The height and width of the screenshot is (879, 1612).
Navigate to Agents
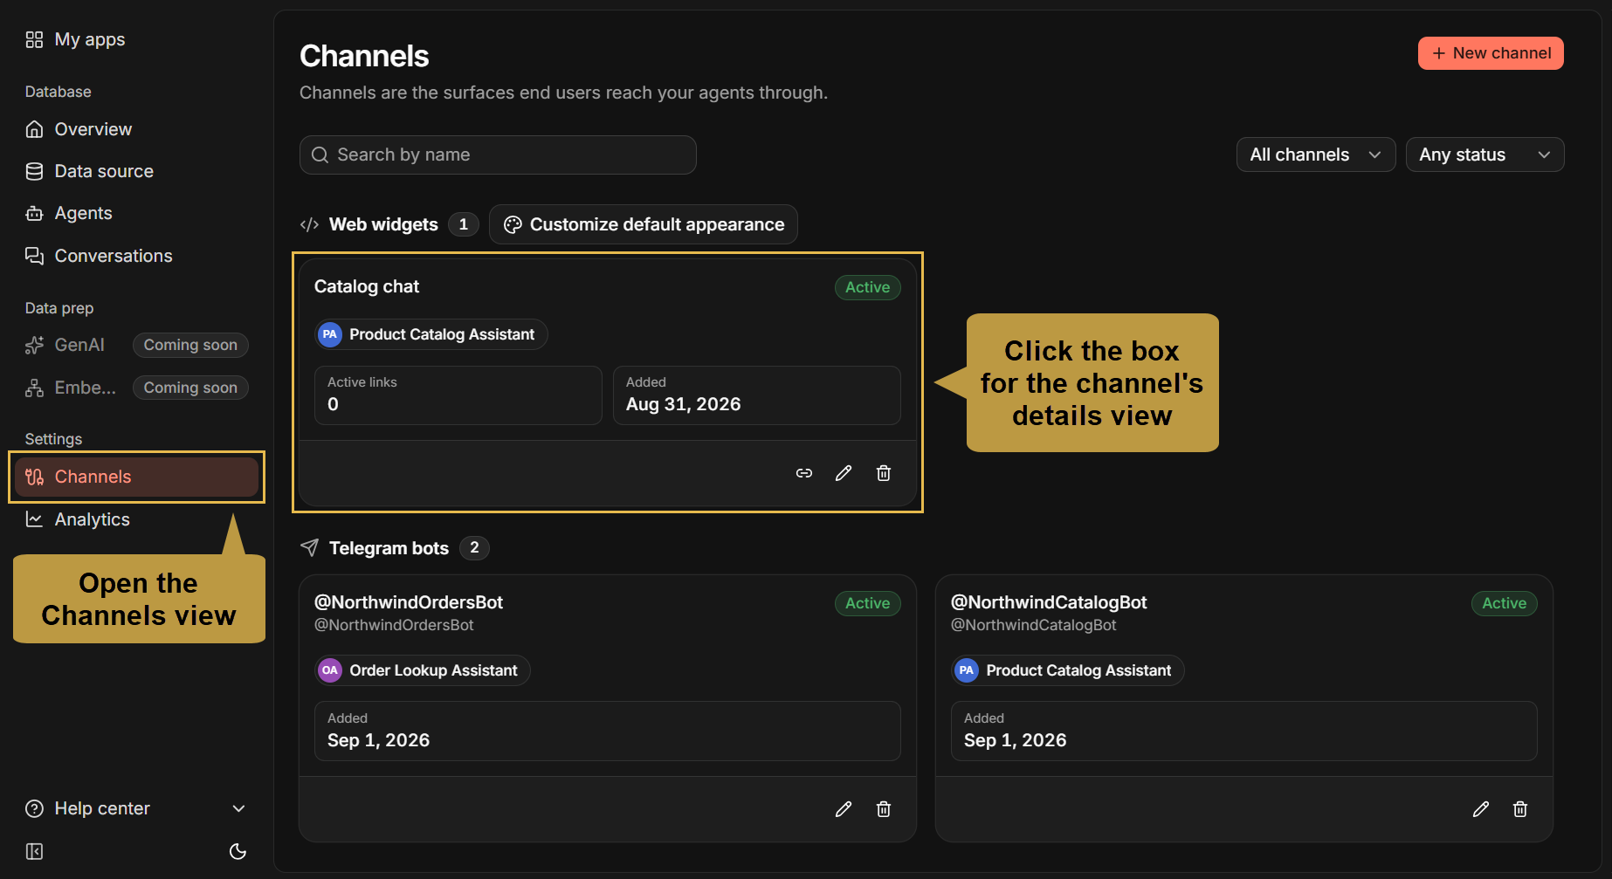point(136,213)
